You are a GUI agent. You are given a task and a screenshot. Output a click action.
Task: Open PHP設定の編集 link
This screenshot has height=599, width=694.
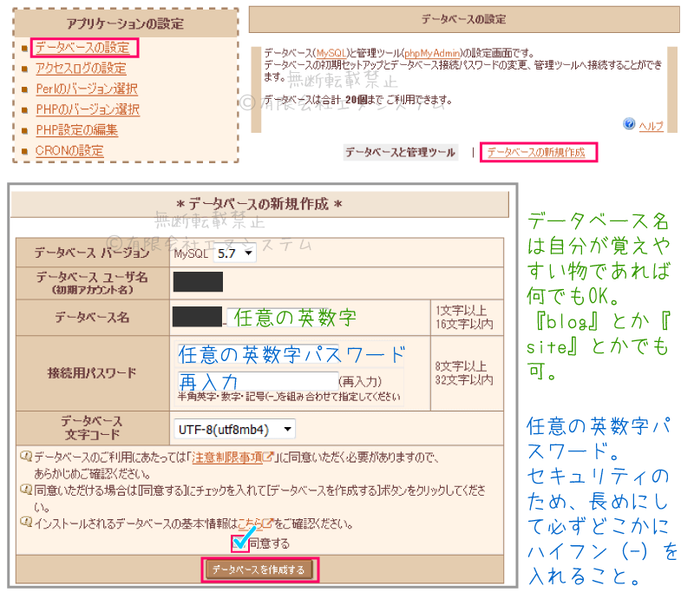click(76, 130)
